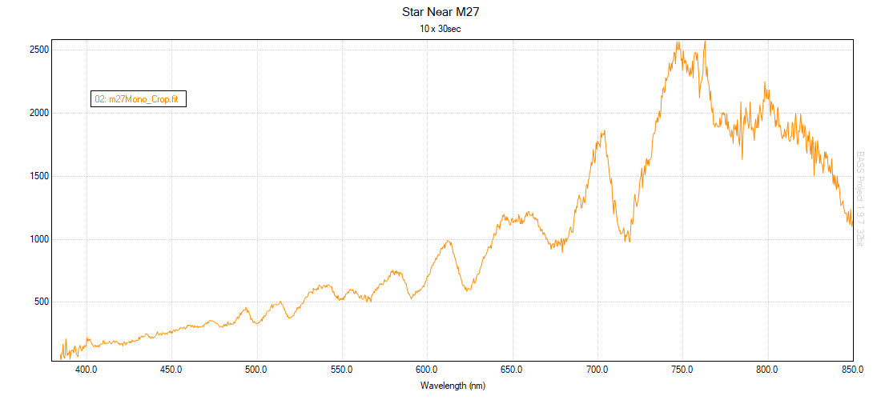Click the 550.0 wavelength tick label
This screenshot has width=881, height=400.
pos(342,370)
